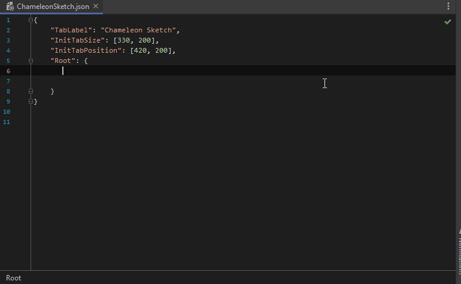
Task: Click the closing brace on line 8
Action: point(52,92)
